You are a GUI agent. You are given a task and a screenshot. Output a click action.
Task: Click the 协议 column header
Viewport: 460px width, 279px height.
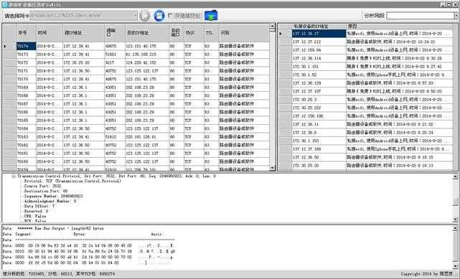(x=194, y=32)
